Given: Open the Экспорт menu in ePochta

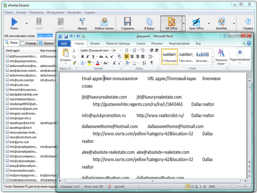Looking at the screenshot, I should tap(21, 12).
